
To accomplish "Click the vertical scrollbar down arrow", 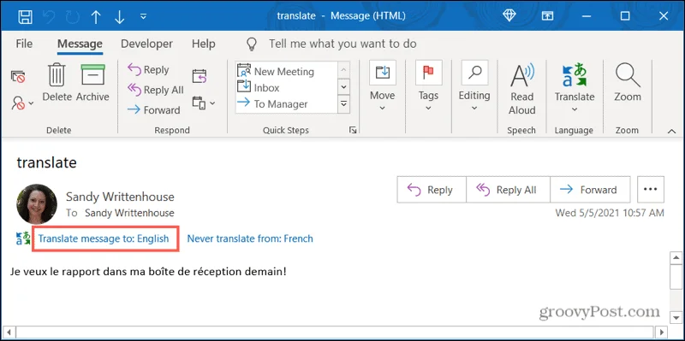I will (x=676, y=317).
